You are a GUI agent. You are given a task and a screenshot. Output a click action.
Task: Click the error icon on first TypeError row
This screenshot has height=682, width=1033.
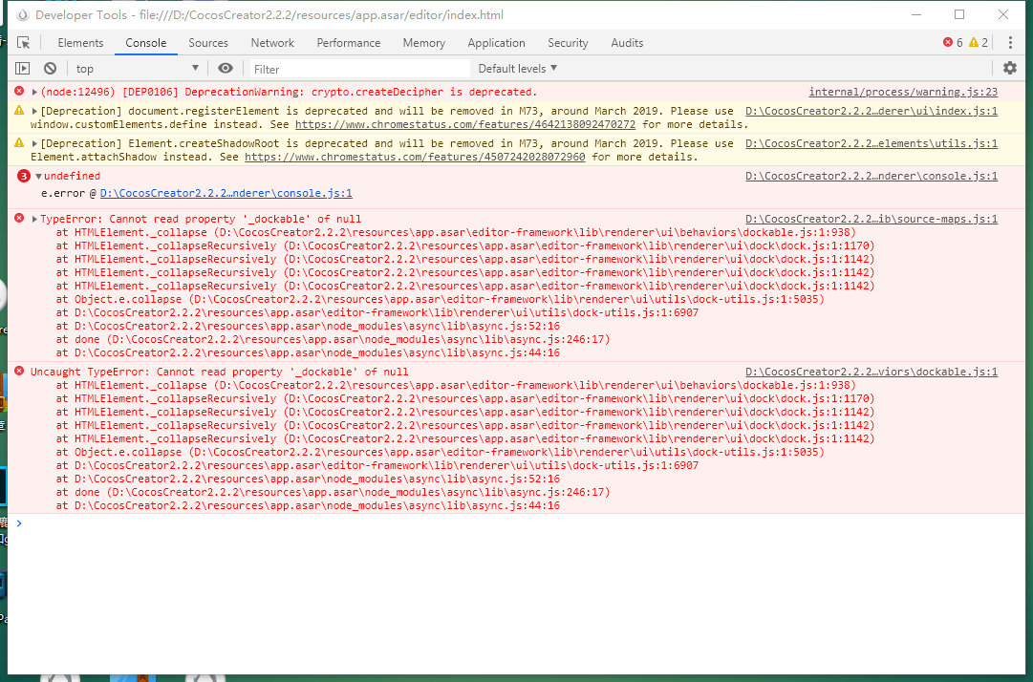click(19, 219)
